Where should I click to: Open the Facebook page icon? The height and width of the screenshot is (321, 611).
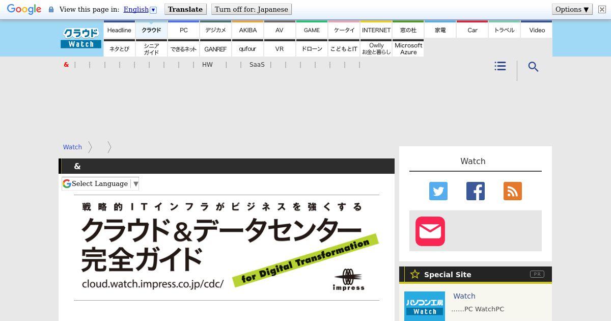[476, 191]
